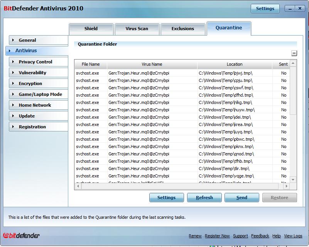The height and width of the screenshot is (247, 309).
Task: Minimize the BitDefender window
Action: tap(290, 9)
